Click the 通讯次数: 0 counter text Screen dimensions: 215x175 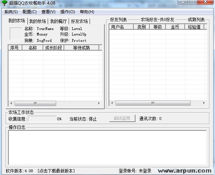(150, 119)
